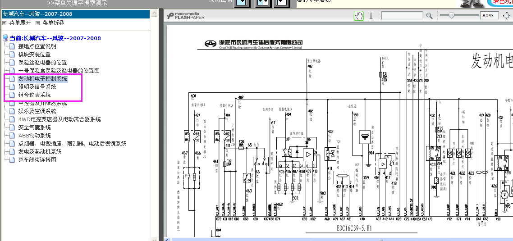Viewport: 513px width, 241px height.
Task: Click the Macromedia FlashPaper logo
Action: 186,15
